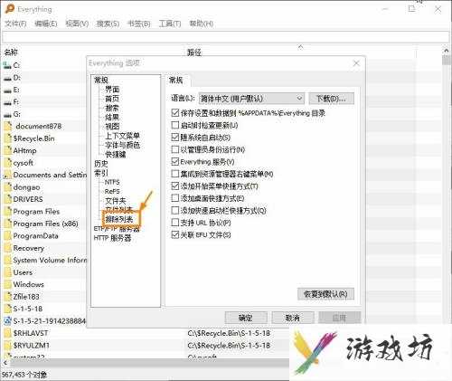The height and width of the screenshot is (381, 452).
Task: Toggle Everything service (V) checkbox
Action: (175, 162)
